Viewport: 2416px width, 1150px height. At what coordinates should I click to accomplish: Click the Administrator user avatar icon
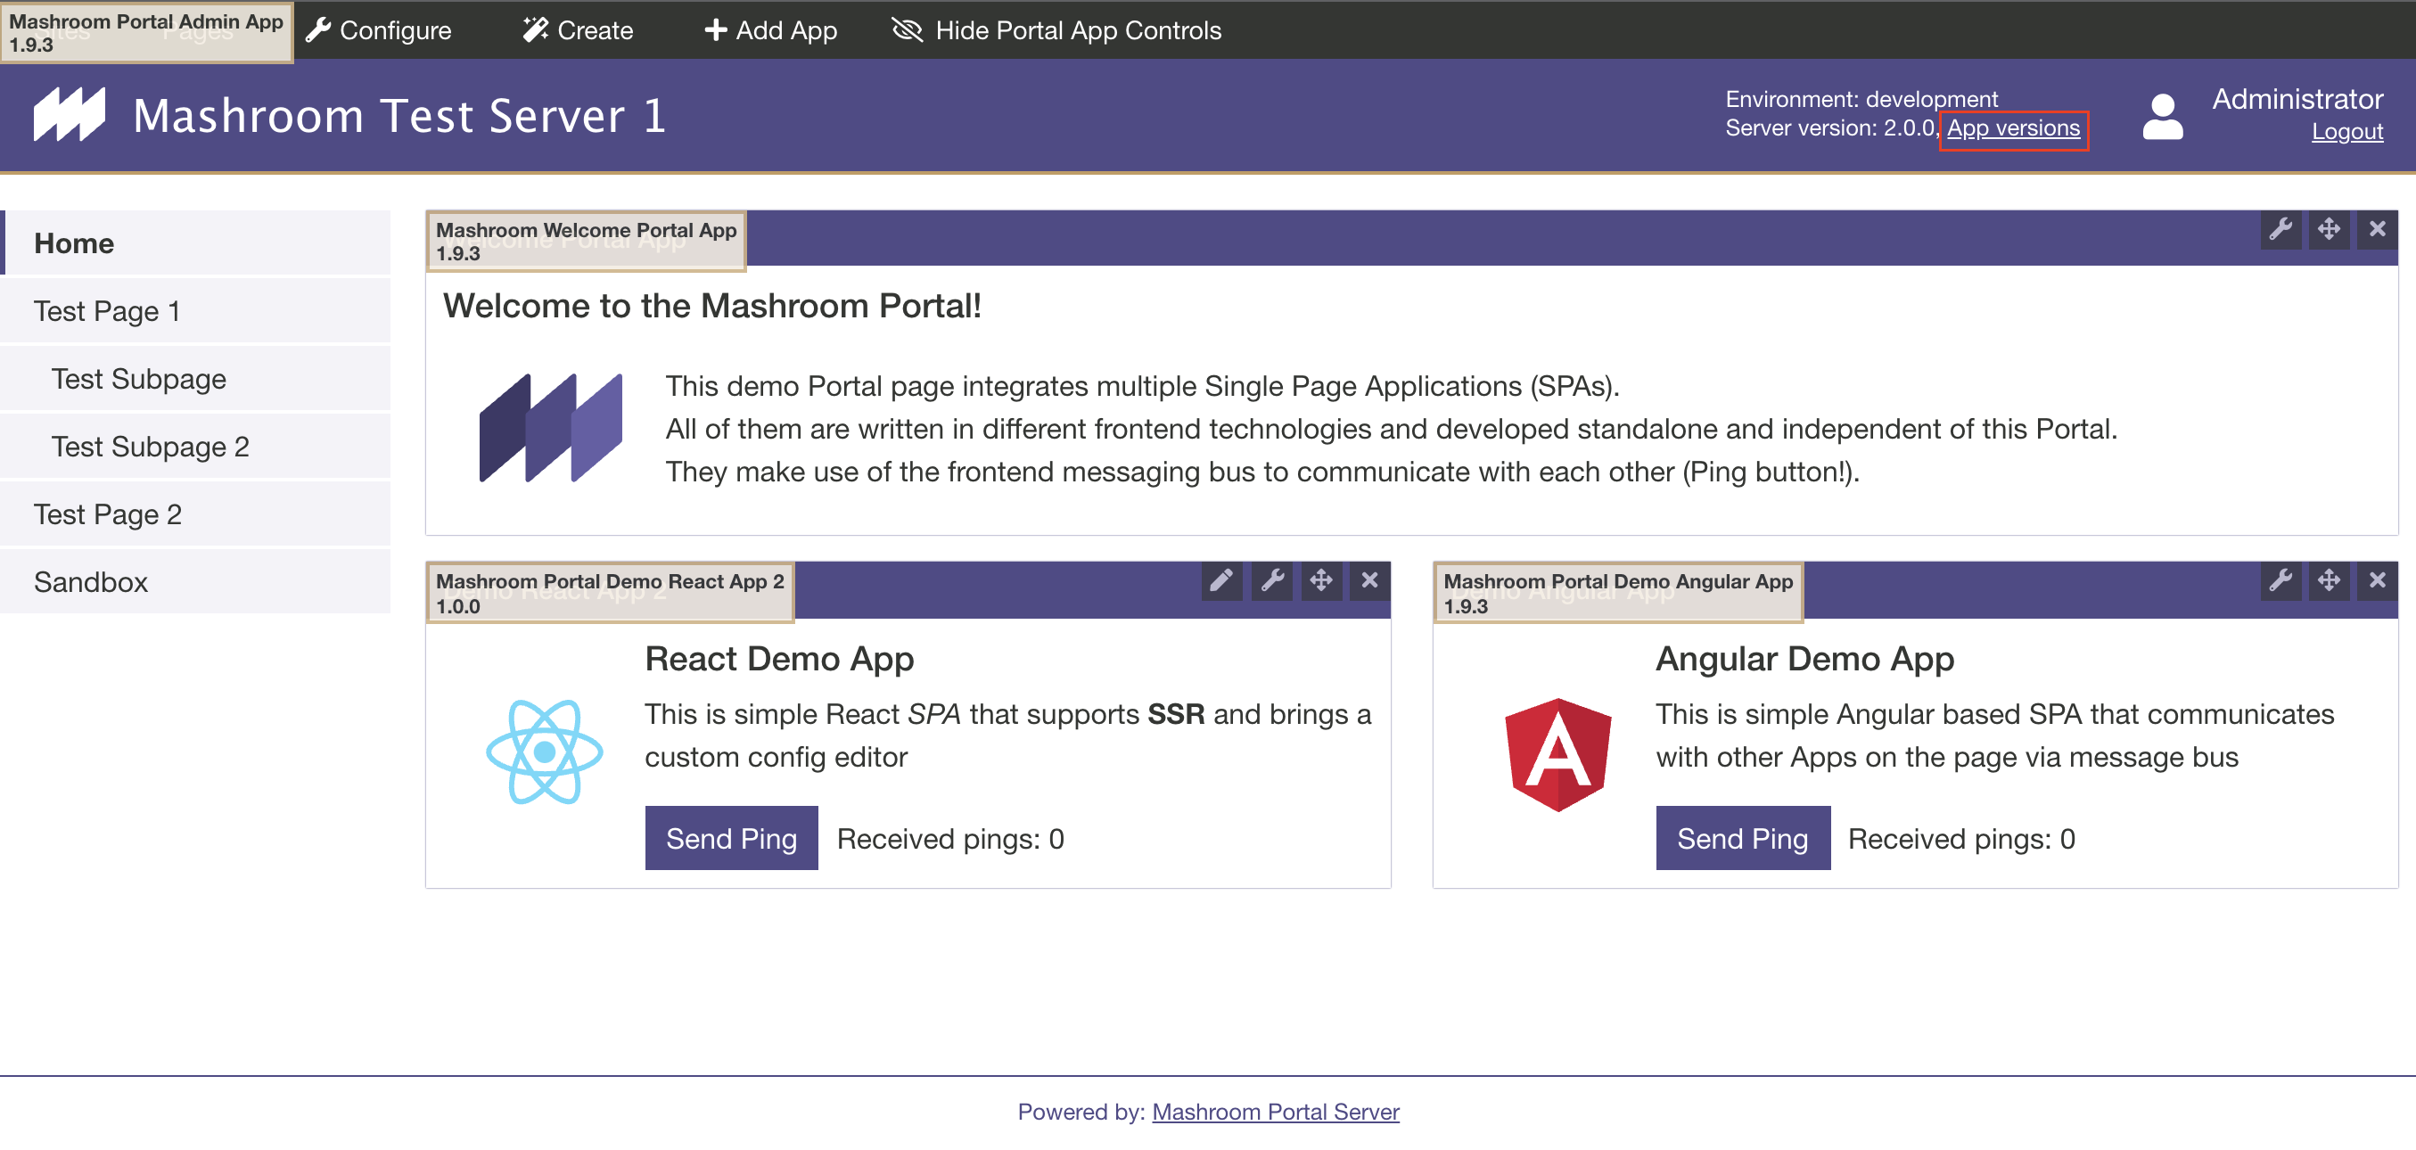tap(2162, 116)
